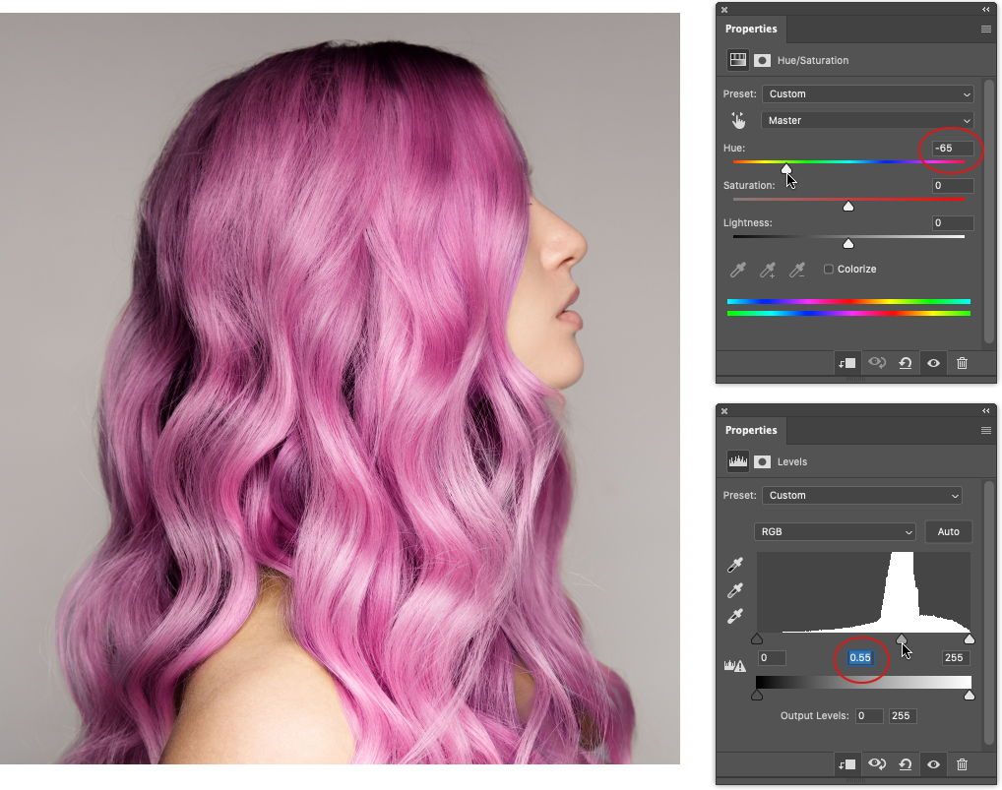Delete the Hue/Saturation adjustment layer
1002x790 pixels.
pos(962,363)
